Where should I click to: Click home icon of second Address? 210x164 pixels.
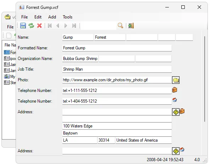pyautogui.click(x=182, y=149)
